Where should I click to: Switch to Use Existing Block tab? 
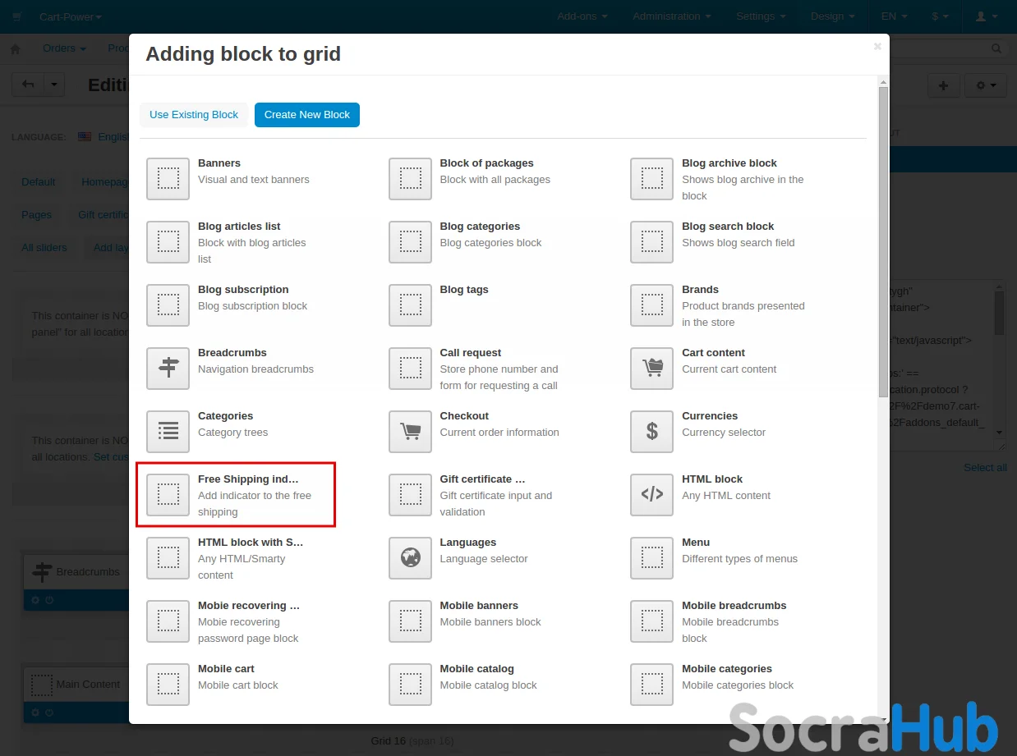194,115
